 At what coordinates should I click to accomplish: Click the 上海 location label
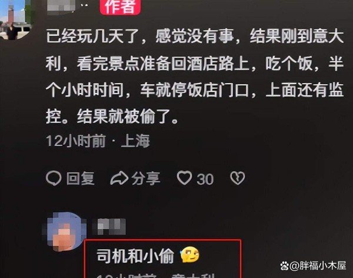pyautogui.click(x=135, y=141)
